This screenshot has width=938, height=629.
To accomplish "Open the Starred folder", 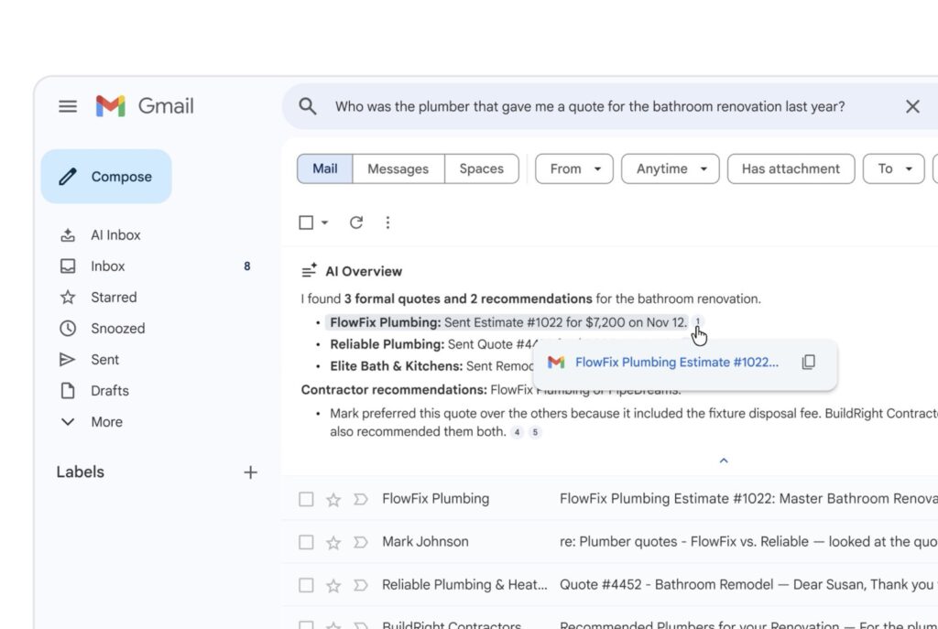I will (x=114, y=298).
